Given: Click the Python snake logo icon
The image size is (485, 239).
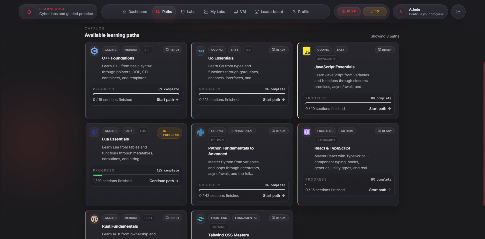Looking at the screenshot, I should [x=200, y=132].
